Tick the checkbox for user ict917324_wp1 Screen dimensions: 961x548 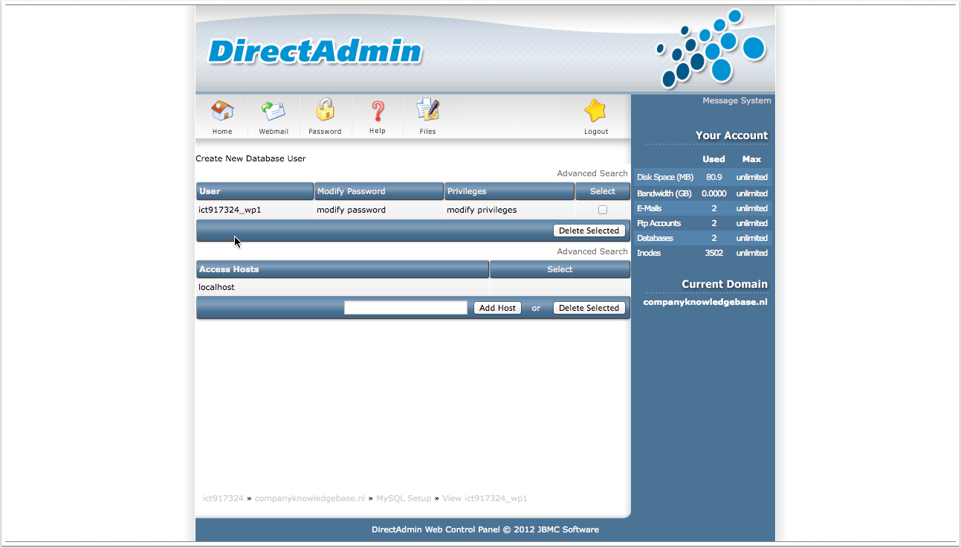[x=603, y=210]
